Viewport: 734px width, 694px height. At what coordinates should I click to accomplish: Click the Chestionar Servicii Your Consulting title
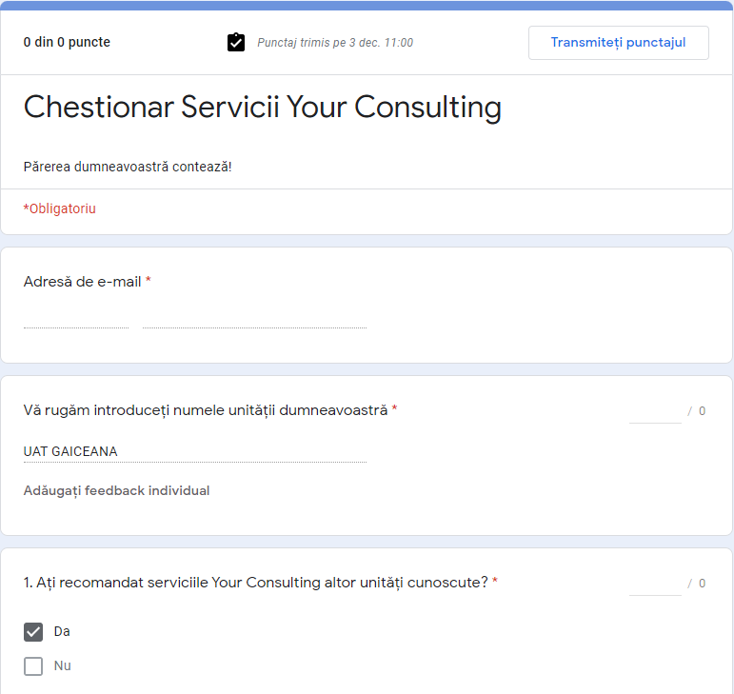click(x=262, y=108)
